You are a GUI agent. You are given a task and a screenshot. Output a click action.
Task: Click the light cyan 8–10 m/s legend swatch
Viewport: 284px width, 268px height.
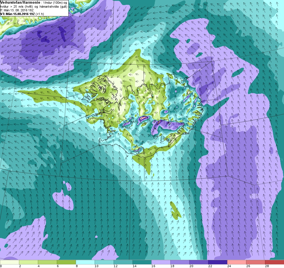85,262
